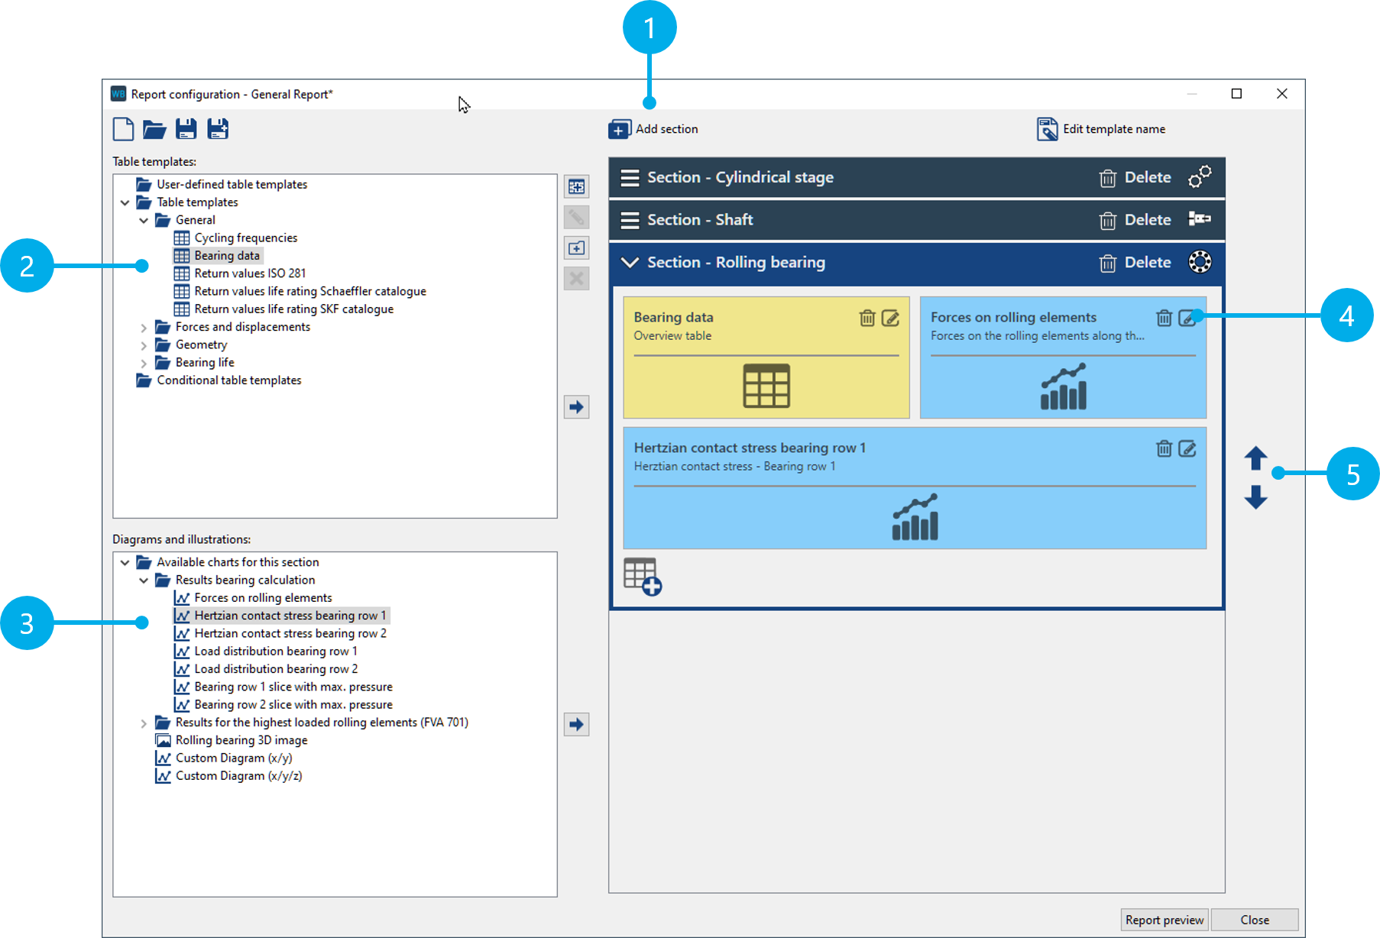The height and width of the screenshot is (938, 1380).
Task: Expand the Forces and displacements folder
Action: pos(144,328)
